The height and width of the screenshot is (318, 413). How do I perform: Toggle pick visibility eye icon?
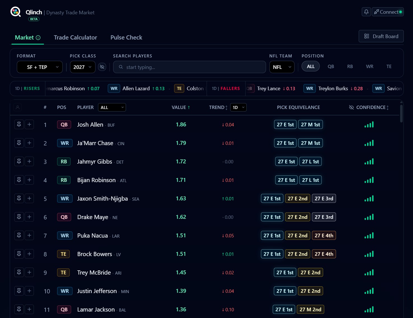pos(102,67)
